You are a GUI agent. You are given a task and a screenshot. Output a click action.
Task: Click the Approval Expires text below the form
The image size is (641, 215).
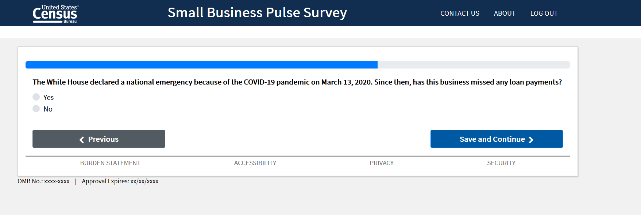click(120, 181)
